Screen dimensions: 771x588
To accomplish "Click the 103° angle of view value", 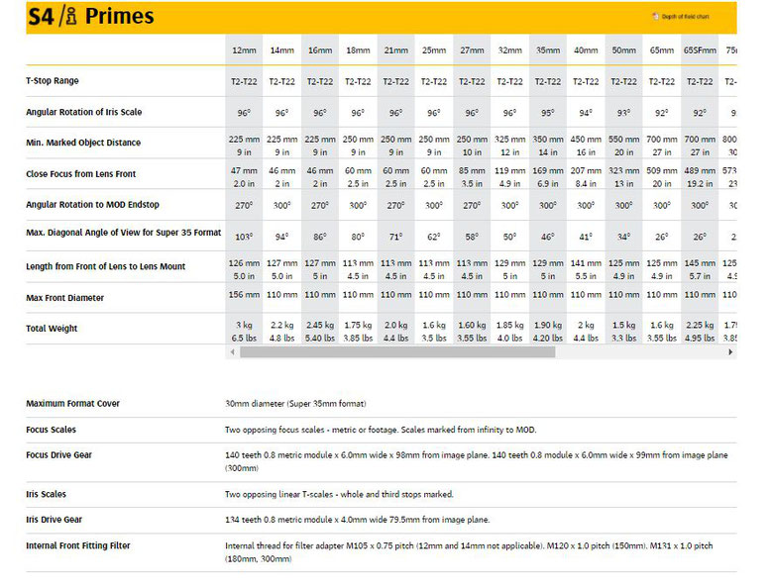I will [x=244, y=237].
